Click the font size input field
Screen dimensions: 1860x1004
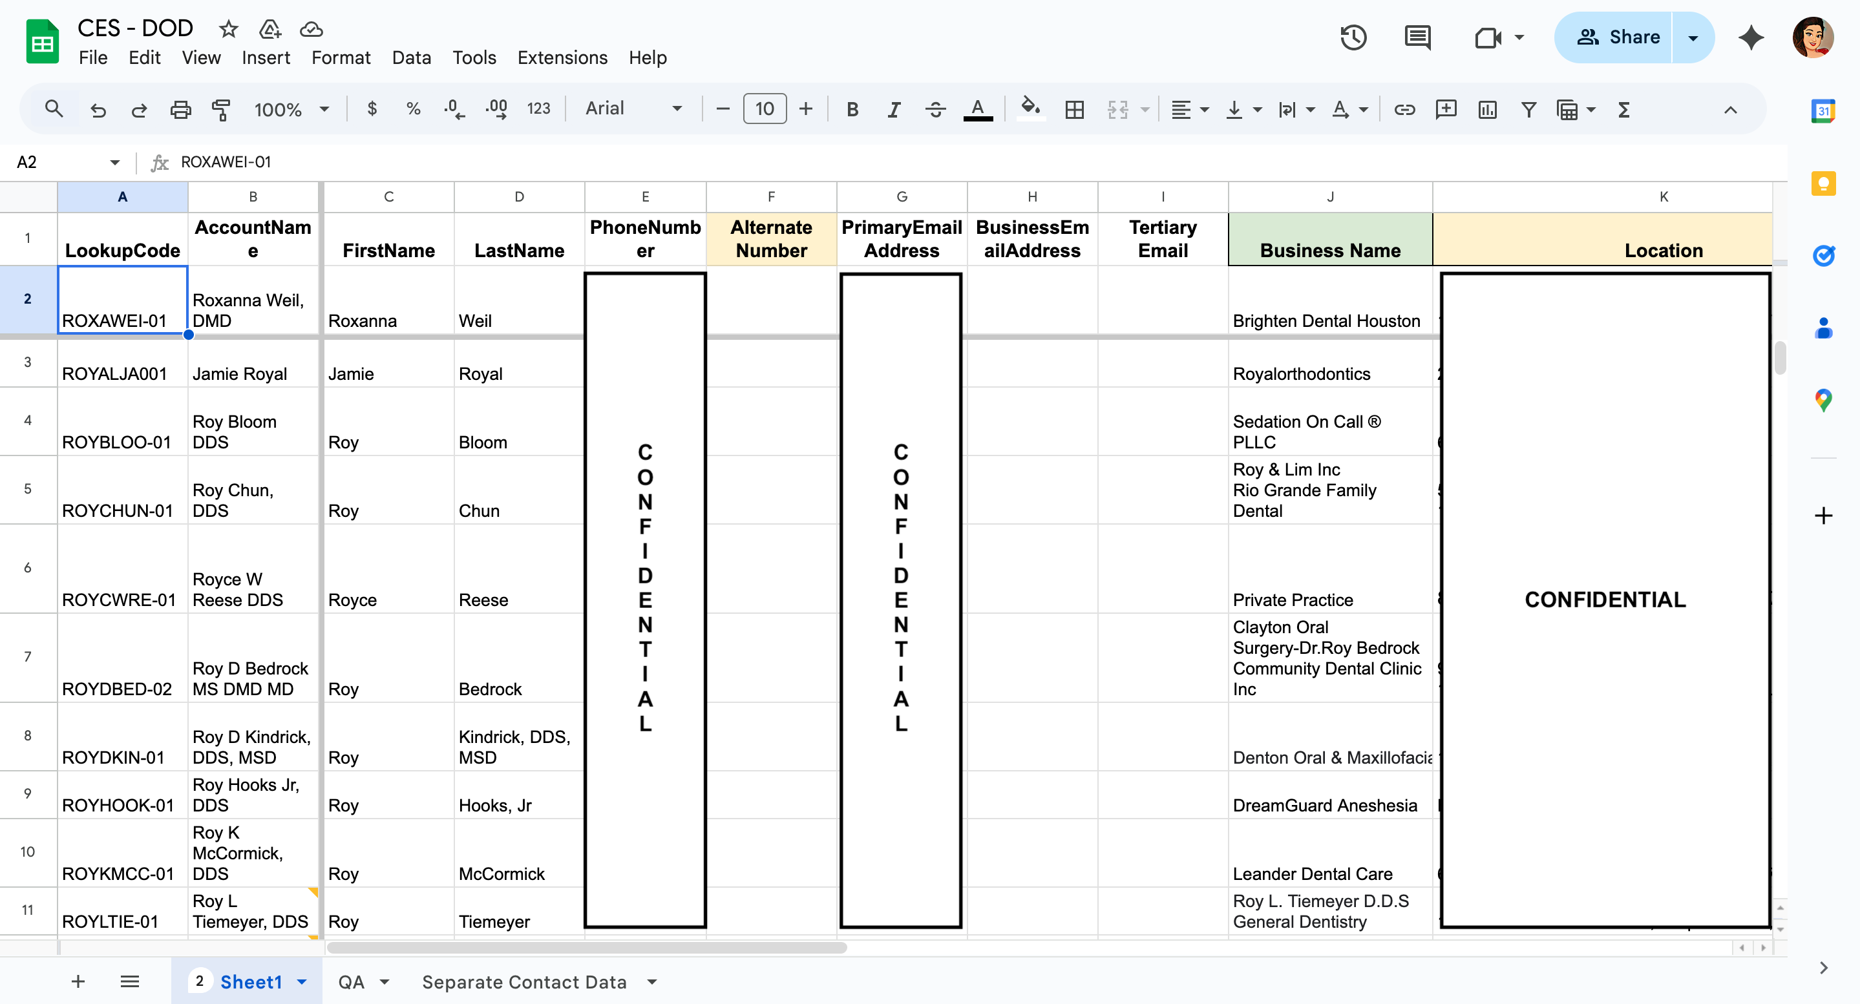[764, 109]
